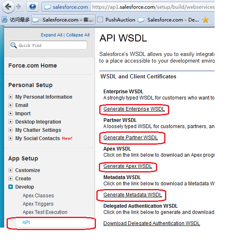Viewport: 244px width, 245px height.
Task: Select My Social Contacts item
Action: click(x=38, y=138)
